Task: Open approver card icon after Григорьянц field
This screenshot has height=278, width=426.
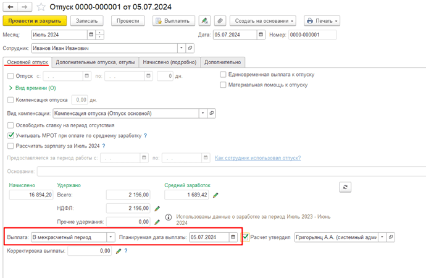Action: [x=391, y=237]
